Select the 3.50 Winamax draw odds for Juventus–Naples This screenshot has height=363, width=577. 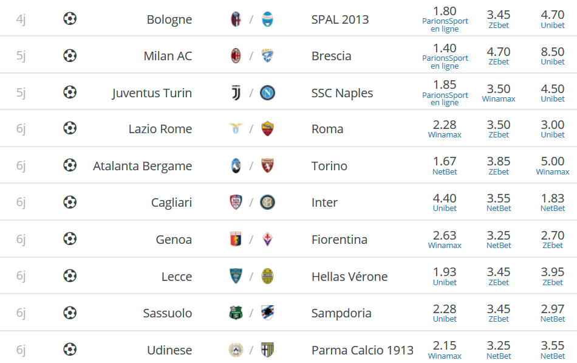pos(499,92)
